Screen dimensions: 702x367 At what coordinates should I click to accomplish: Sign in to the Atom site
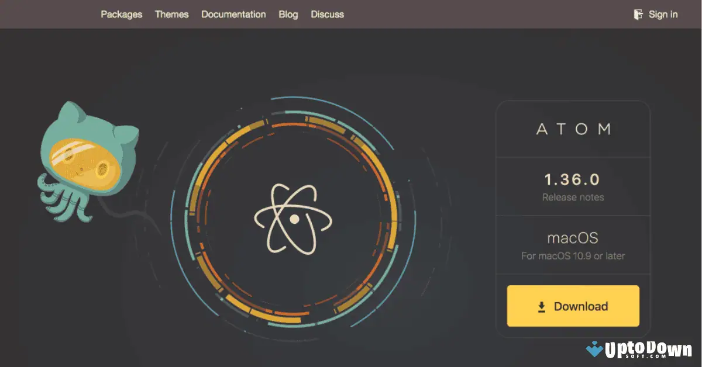(x=663, y=14)
